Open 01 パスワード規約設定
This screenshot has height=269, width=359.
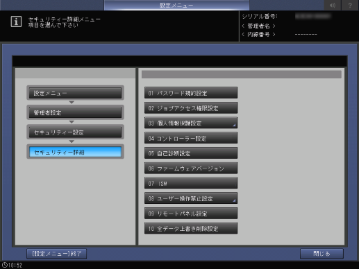click(x=191, y=93)
